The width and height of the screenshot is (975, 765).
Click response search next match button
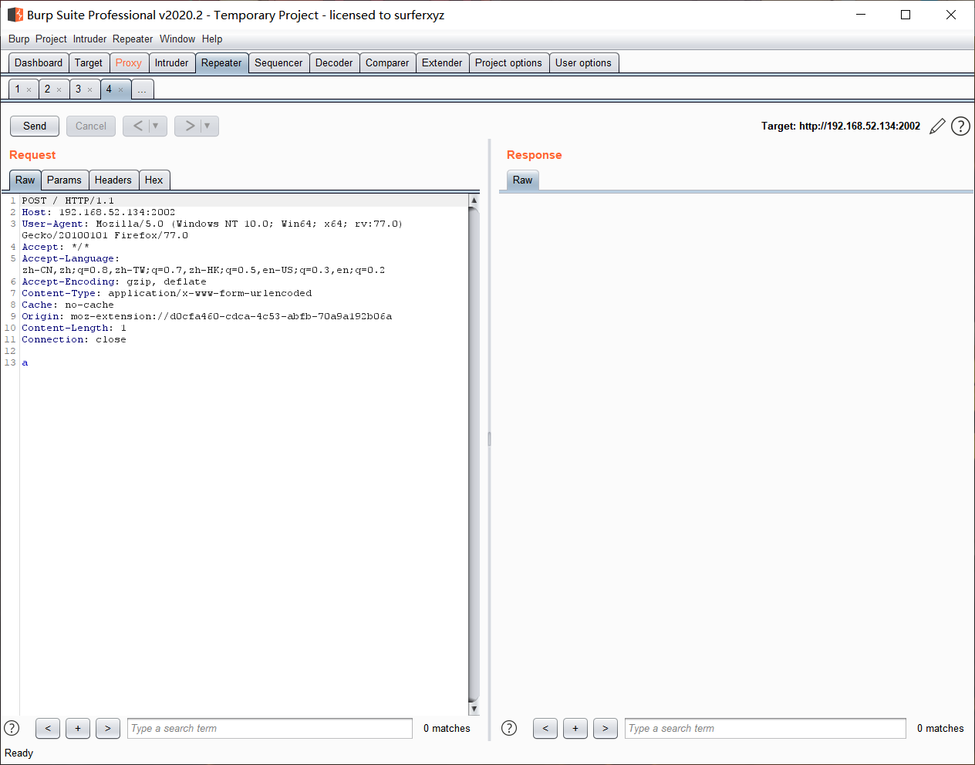[606, 728]
